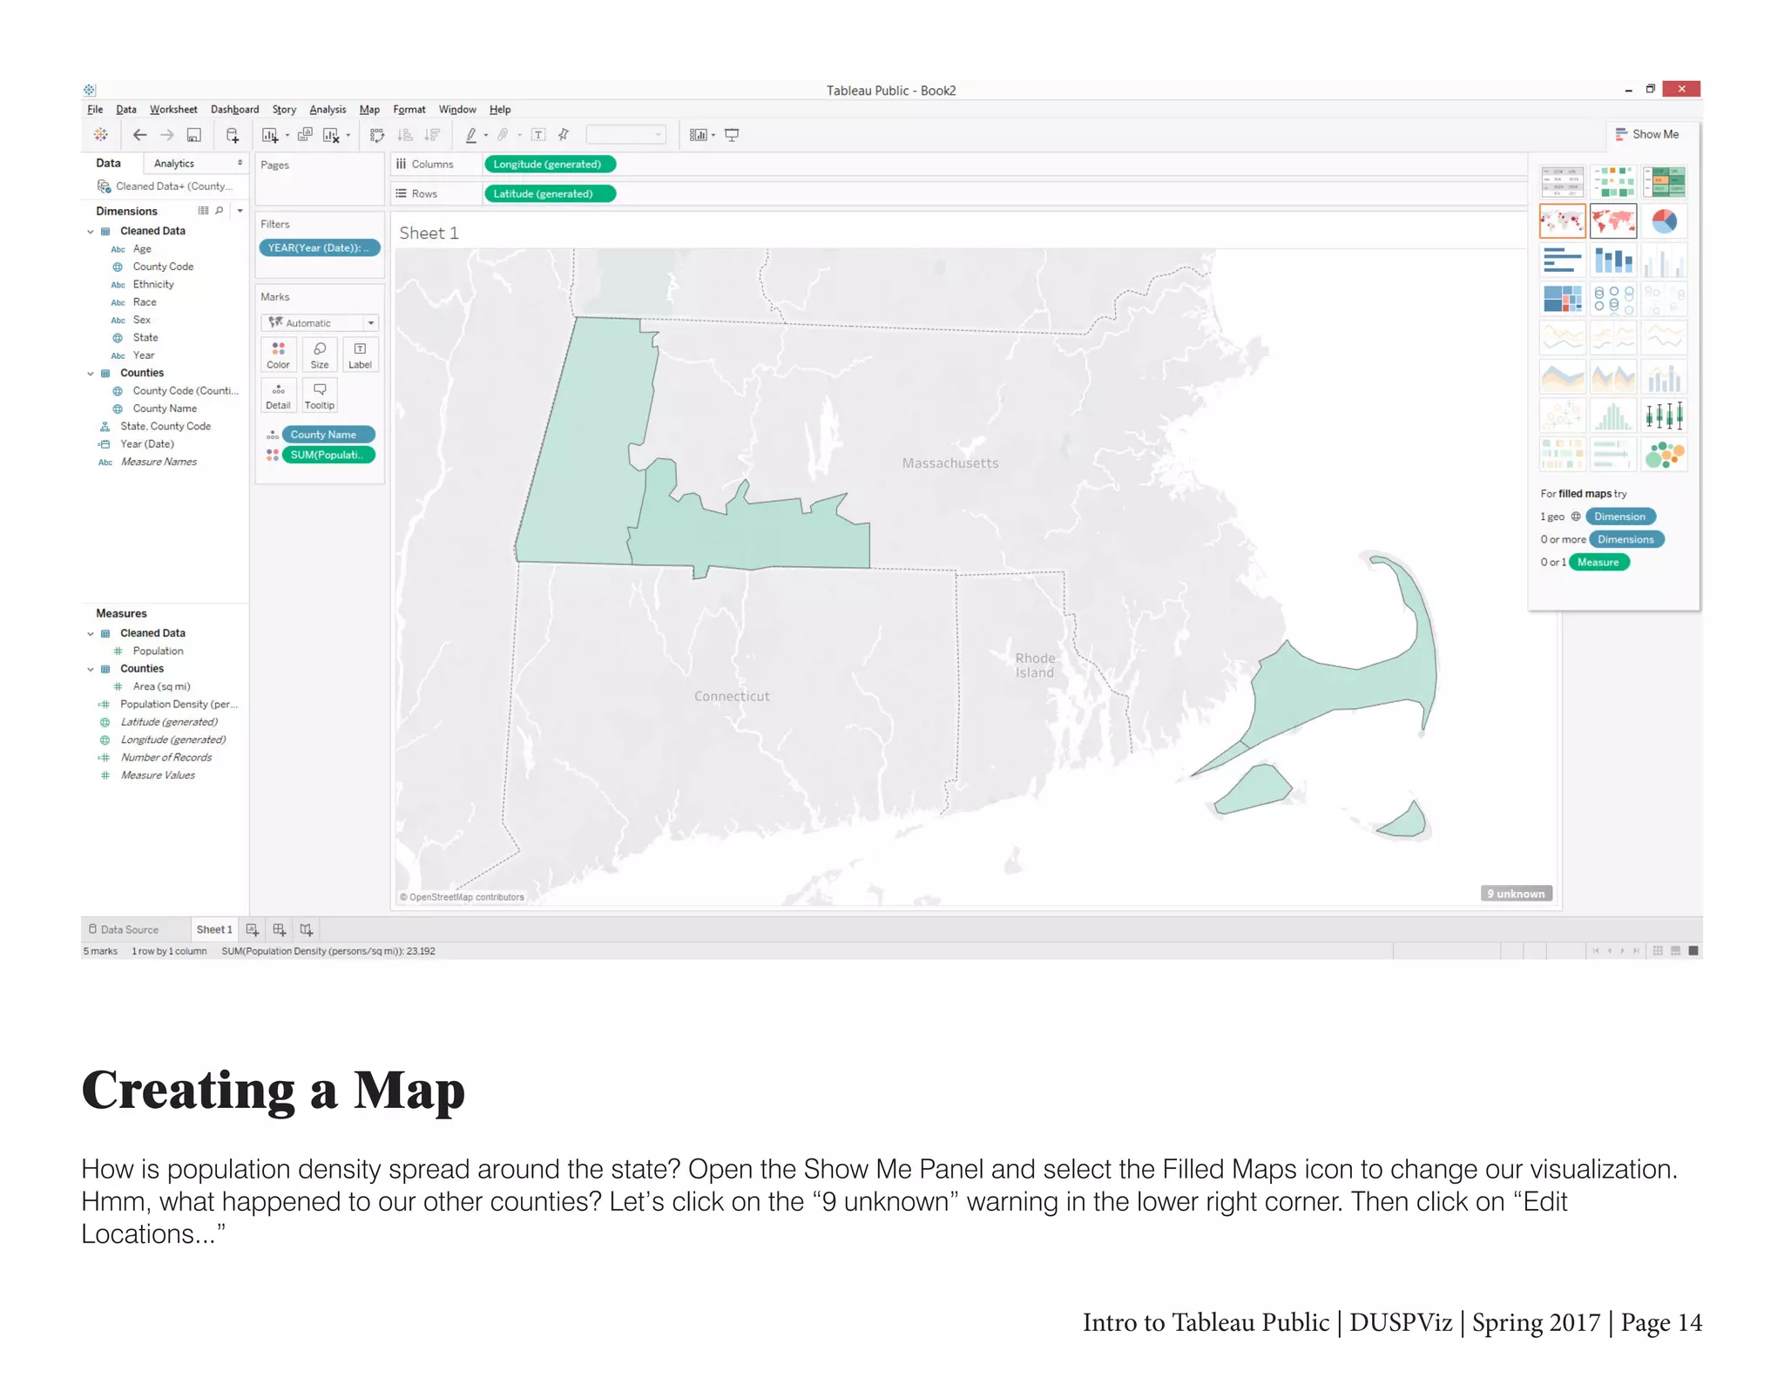The width and height of the screenshot is (1784, 1378).
Task: Click the Sheet 1 title
Action: point(429,233)
